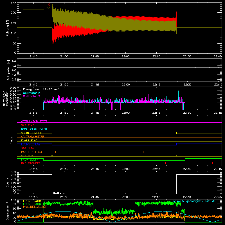Click the red pointing spike at 22:25
This screenshot has height=225, width=225.
[x=176, y=19]
